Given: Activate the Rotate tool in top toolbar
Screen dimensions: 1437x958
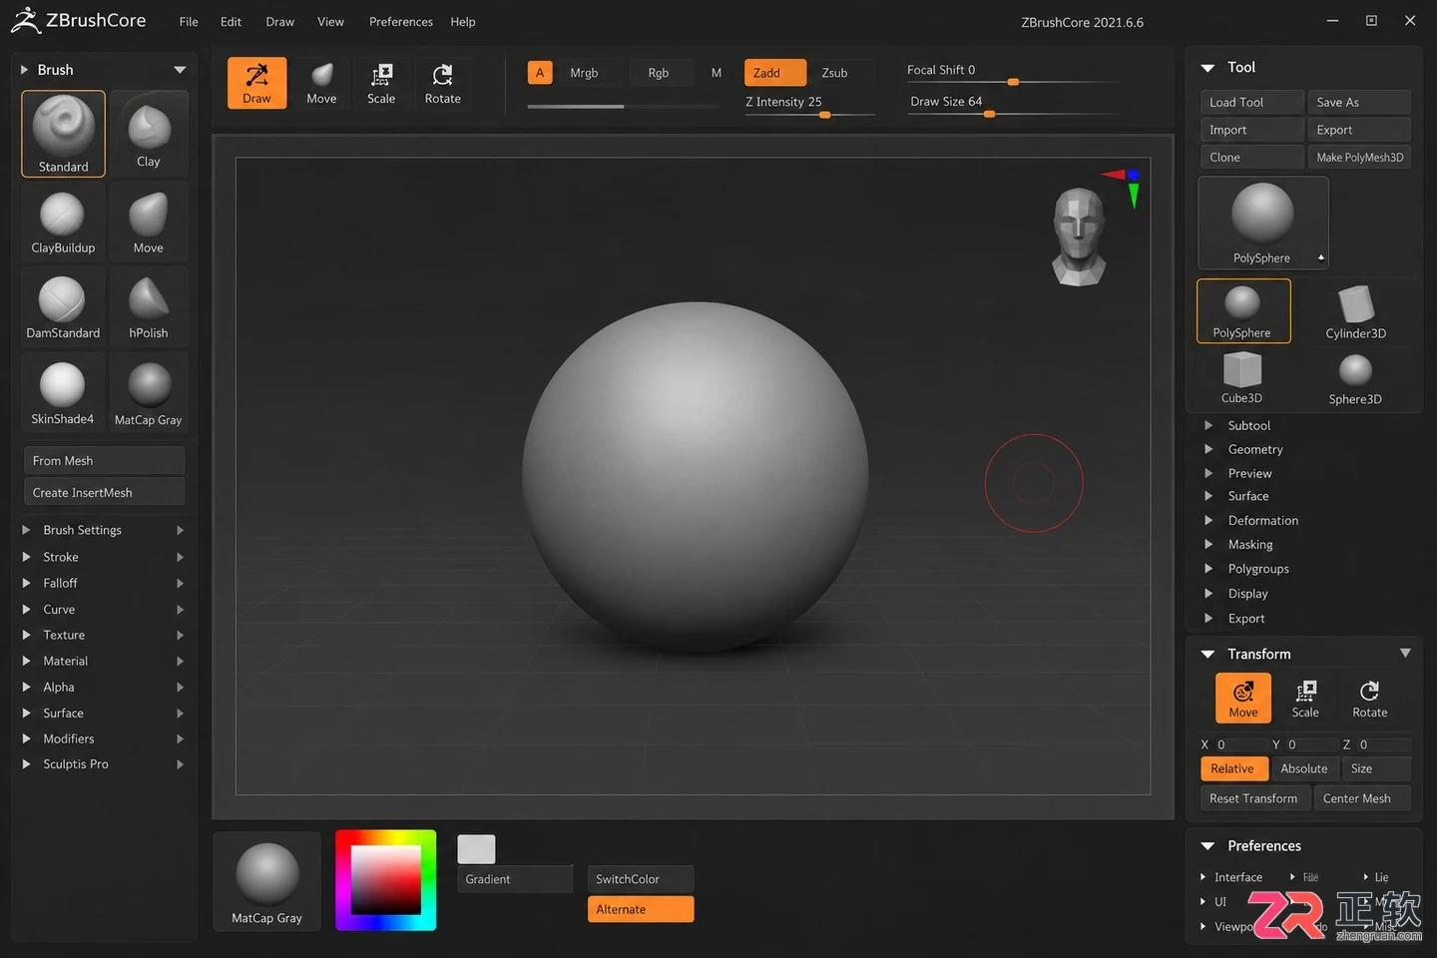Looking at the screenshot, I should [x=442, y=83].
